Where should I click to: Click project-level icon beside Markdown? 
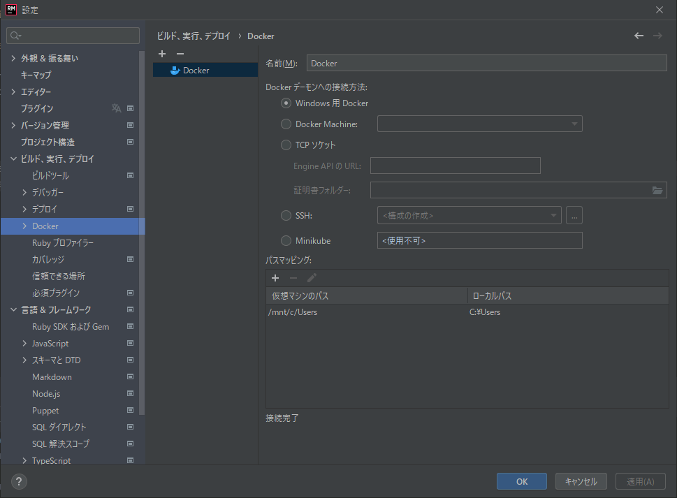(130, 376)
